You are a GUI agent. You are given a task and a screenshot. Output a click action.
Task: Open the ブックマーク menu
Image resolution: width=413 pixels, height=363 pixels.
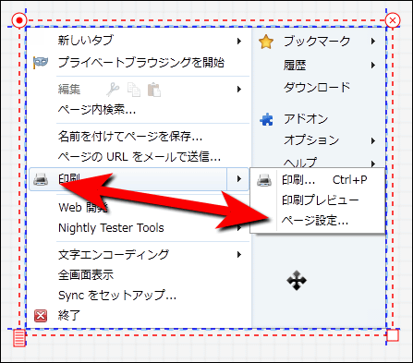[317, 41]
